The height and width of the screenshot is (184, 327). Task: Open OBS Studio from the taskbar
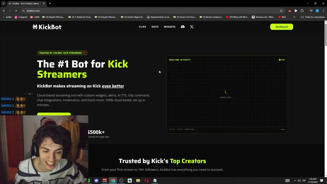click(121, 181)
